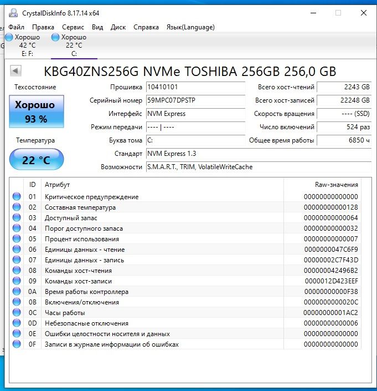The height and width of the screenshot is (391, 377).
Task: Select the Время работы контроллера row
Action: [185, 291]
